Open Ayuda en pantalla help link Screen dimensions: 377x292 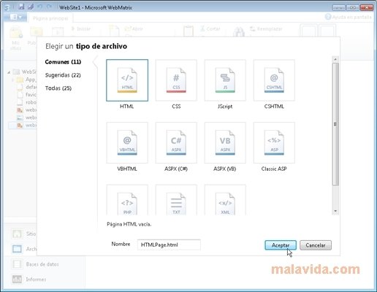349,17
